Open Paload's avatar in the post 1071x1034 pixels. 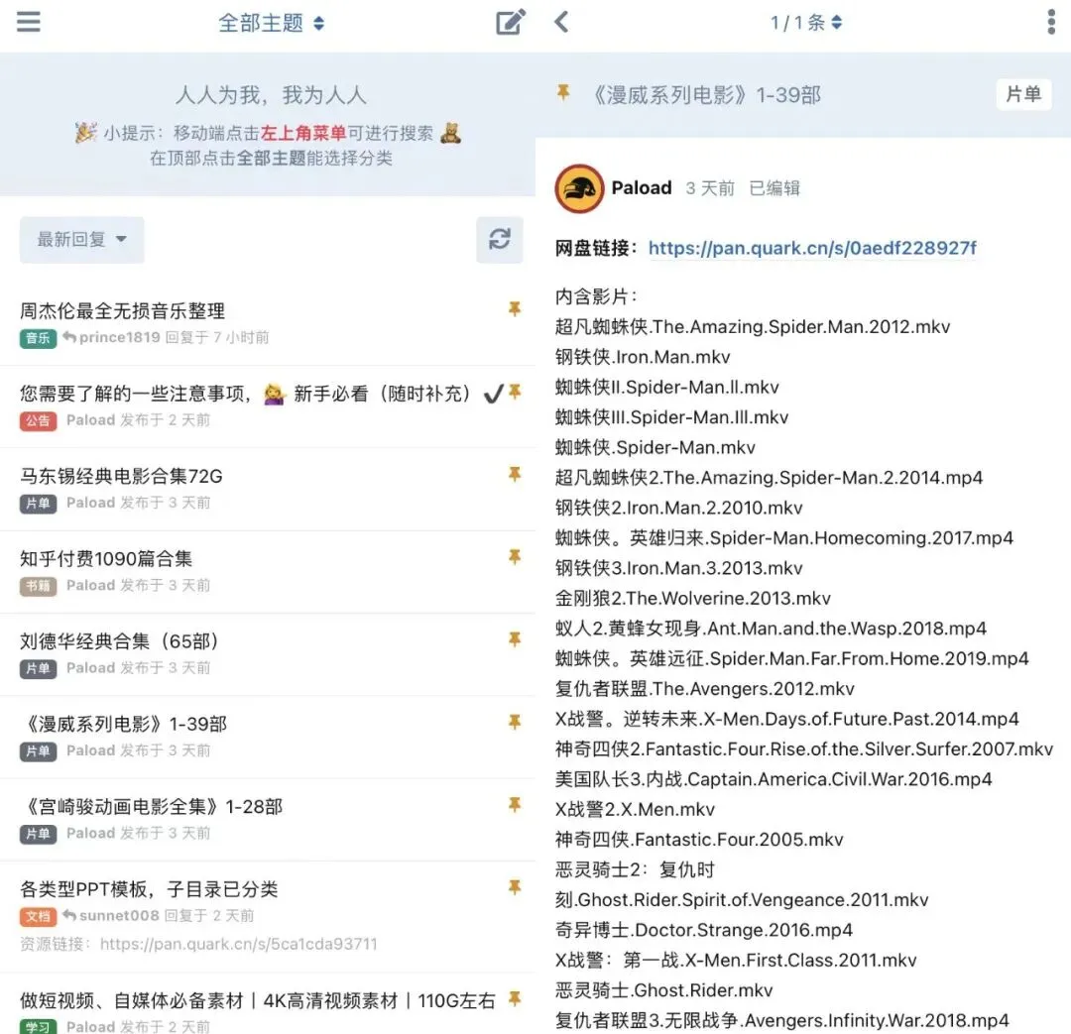click(x=579, y=188)
